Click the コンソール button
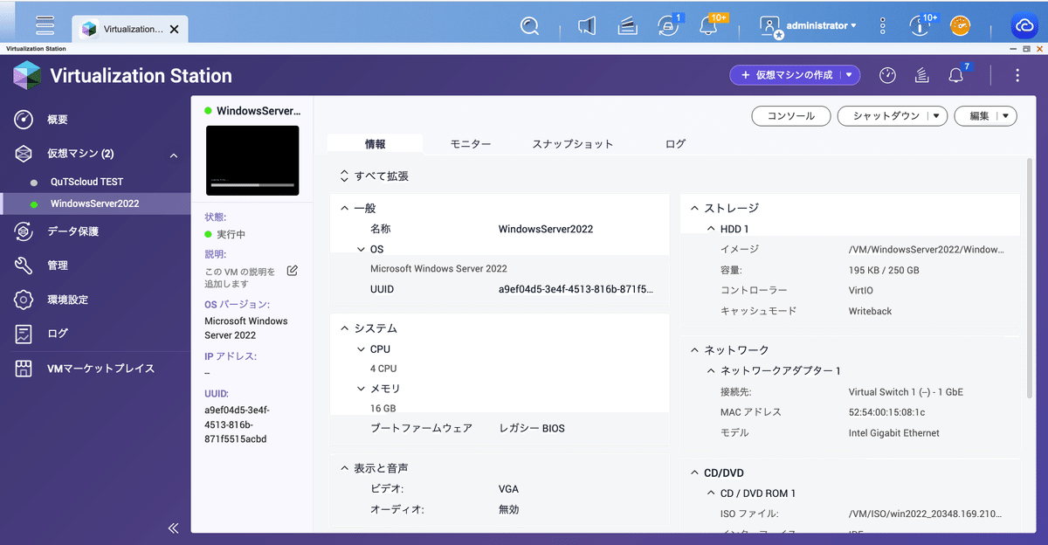This screenshot has width=1048, height=545. click(x=790, y=115)
